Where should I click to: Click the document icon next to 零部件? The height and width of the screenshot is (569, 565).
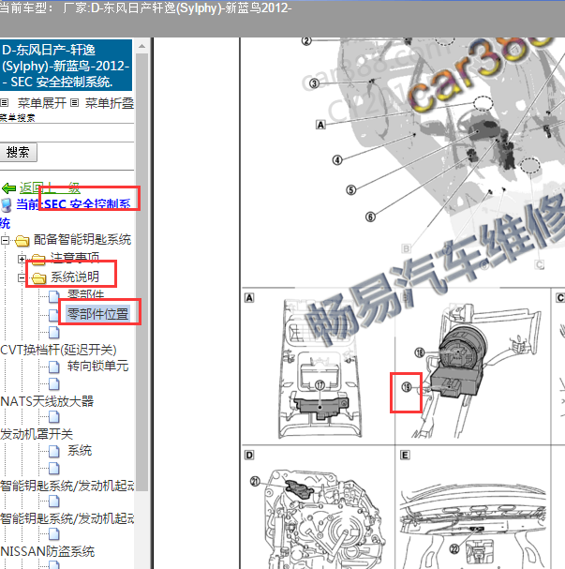[54, 296]
